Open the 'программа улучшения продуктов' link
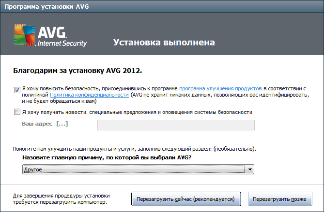Screen dimensions: 324x212 (x=220, y=88)
